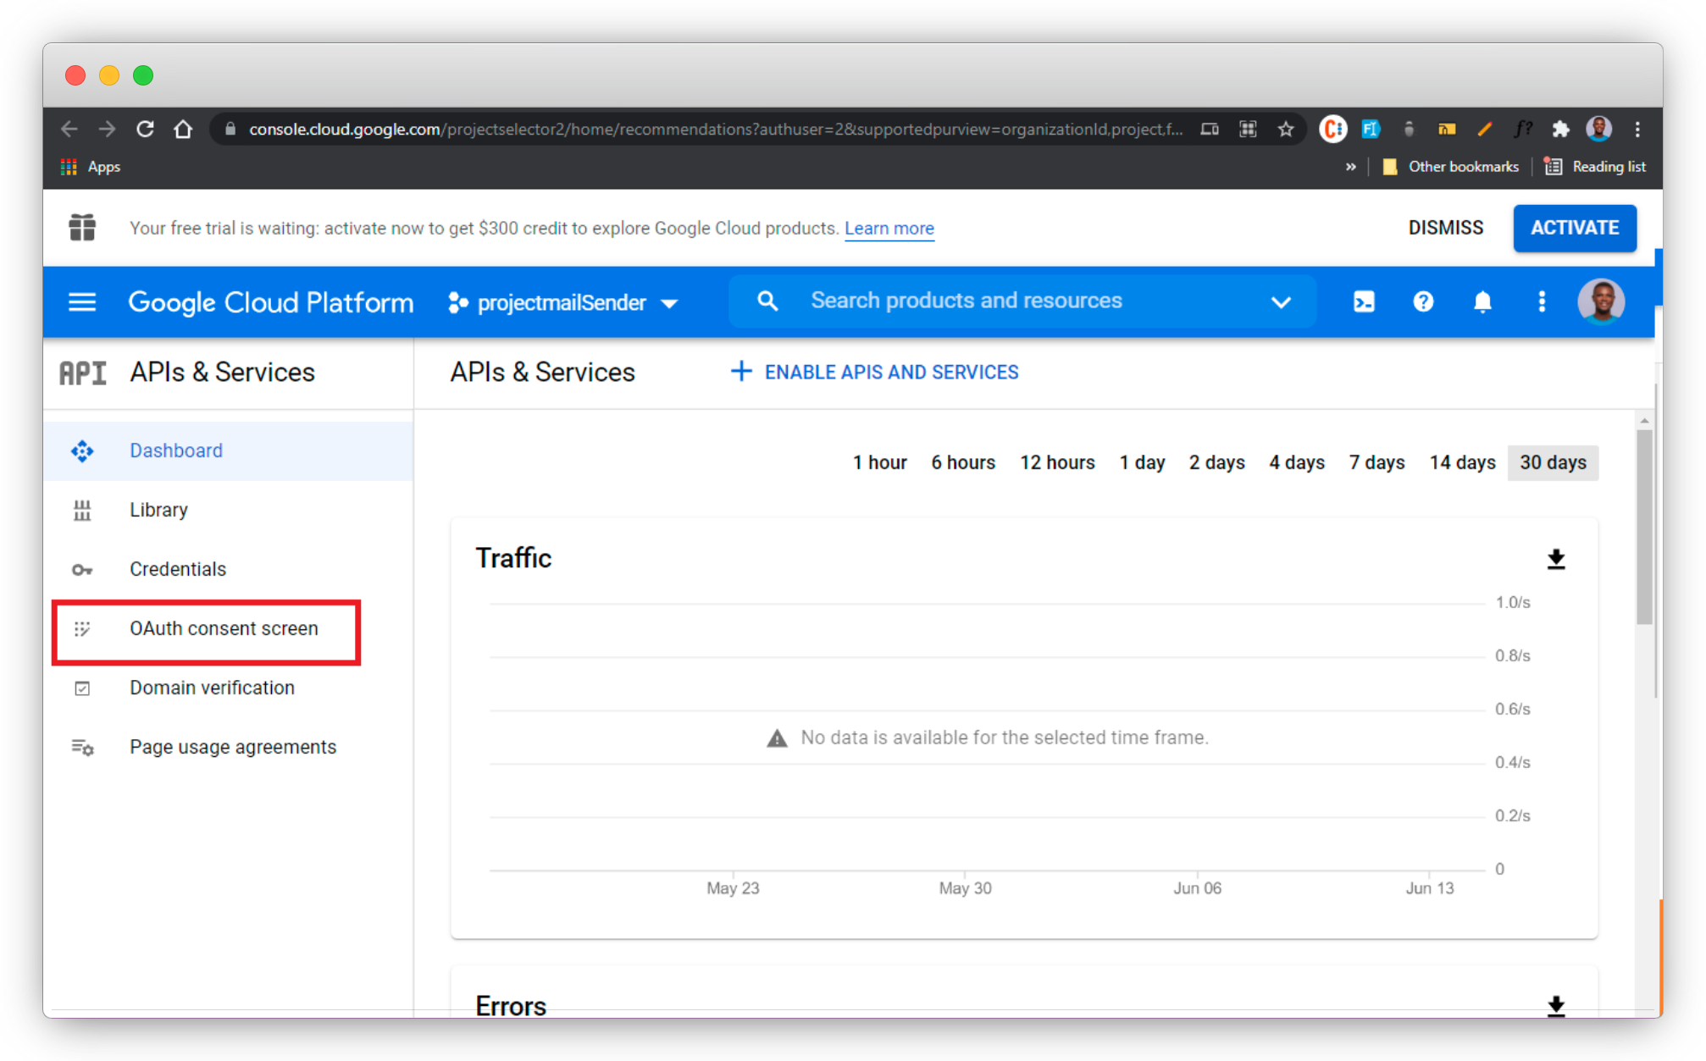Open the Library page
The height and width of the screenshot is (1061, 1706).
(x=228, y=510)
